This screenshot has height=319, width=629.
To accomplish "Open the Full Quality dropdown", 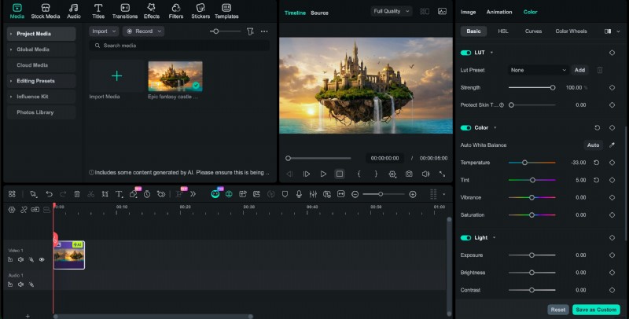I will click(x=391, y=11).
